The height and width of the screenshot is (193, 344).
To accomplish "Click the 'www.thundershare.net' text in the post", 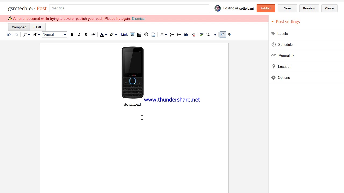I will point(172,100).
